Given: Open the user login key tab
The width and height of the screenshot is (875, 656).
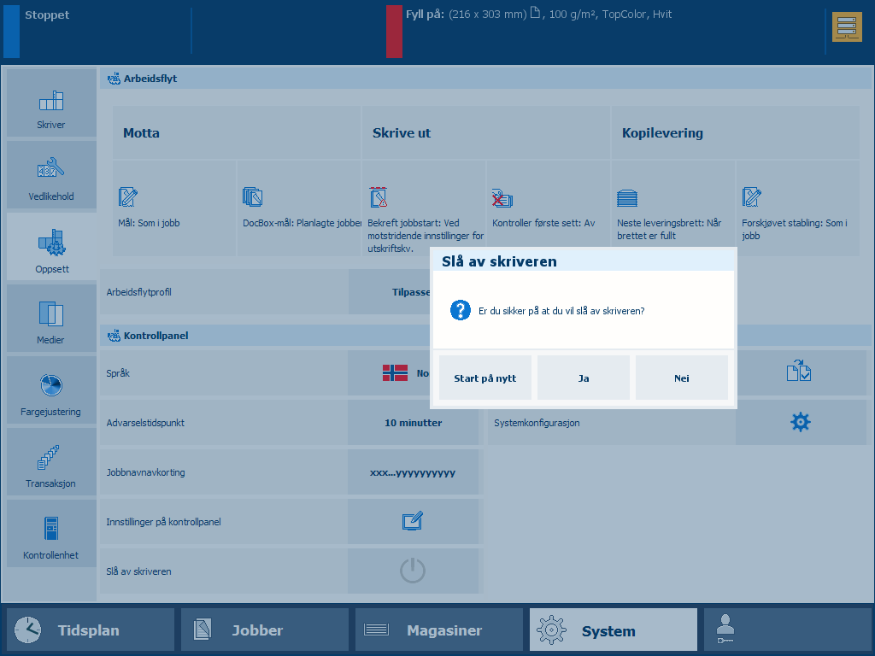Looking at the screenshot, I should point(787,630).
